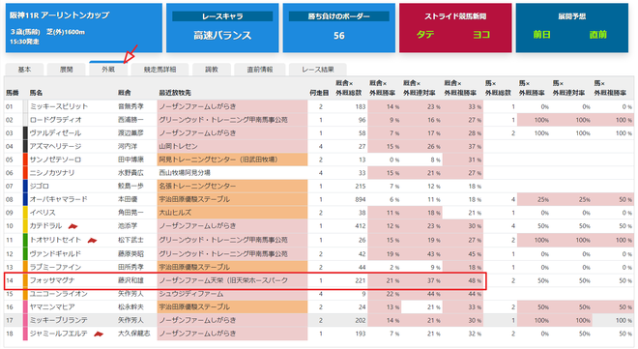Go to the レース結果 tab
The image size is (638, 349).
[x=318, y=70]
